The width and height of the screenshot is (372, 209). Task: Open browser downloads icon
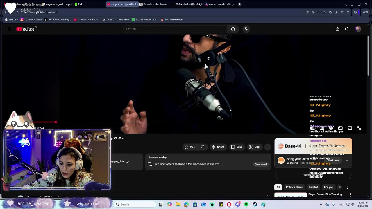(x=336, y=12)
